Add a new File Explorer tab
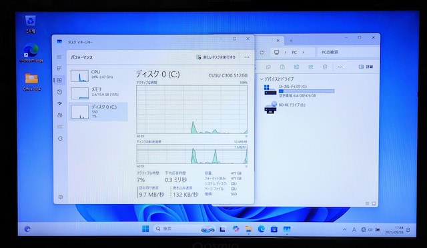427x248 pixels. coord(291,41)
